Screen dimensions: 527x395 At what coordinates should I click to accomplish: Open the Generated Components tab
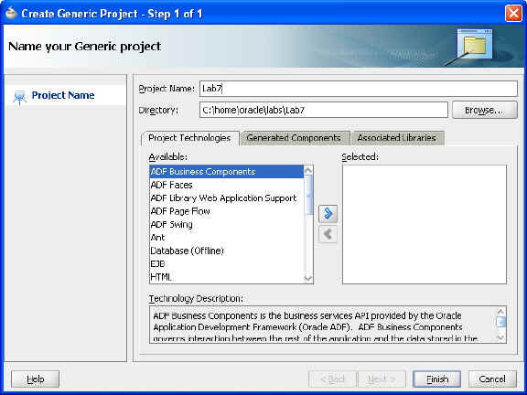click(x=295, y=138)
